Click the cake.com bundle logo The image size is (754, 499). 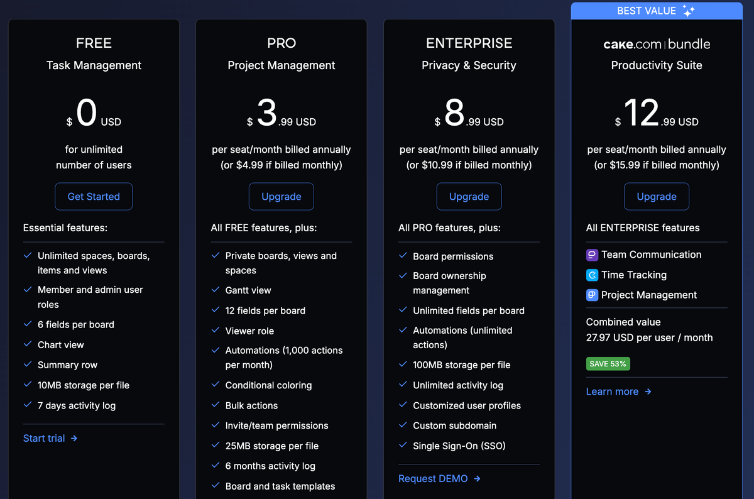(x=656, y=44)
